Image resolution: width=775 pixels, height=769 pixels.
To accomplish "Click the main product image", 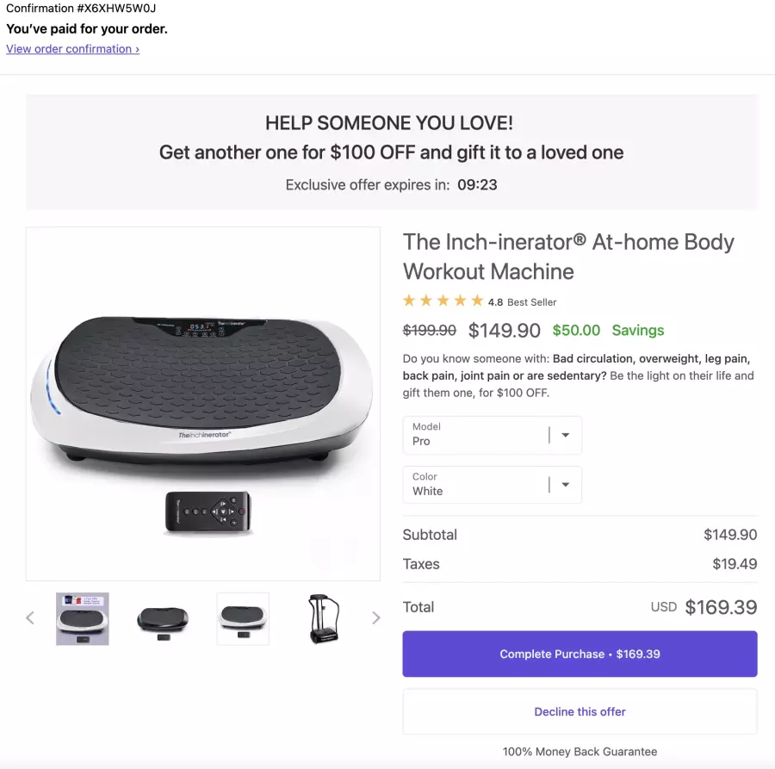I will [x=203, y=404].
